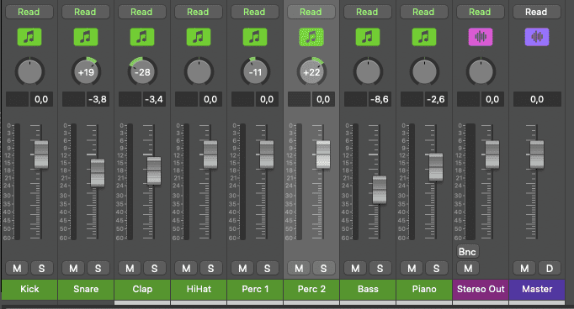Solo the Piano channel
Viewport: 574px width, 309px height.
(x=436, y=269)
